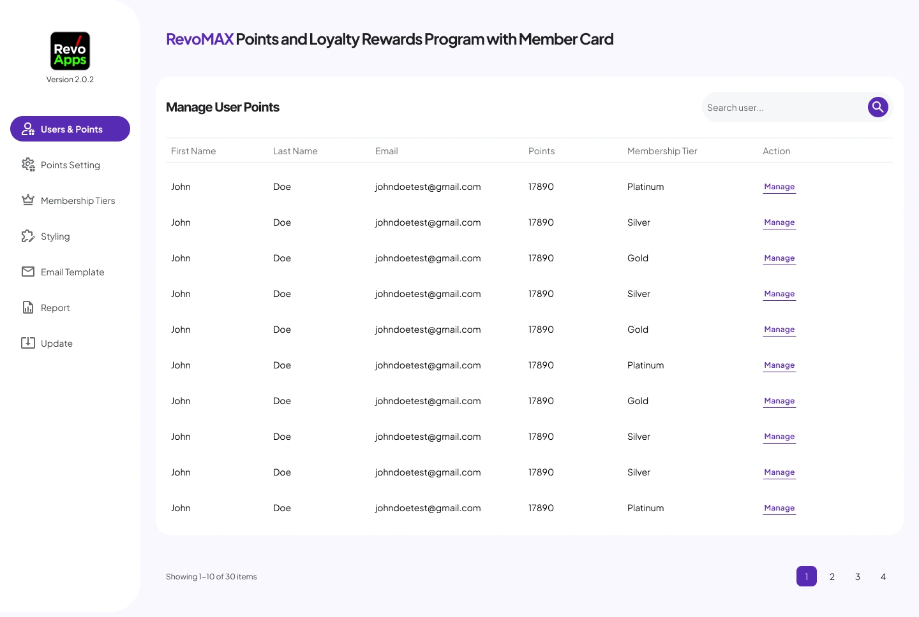Click the First Name column header

tap(193, 151)
